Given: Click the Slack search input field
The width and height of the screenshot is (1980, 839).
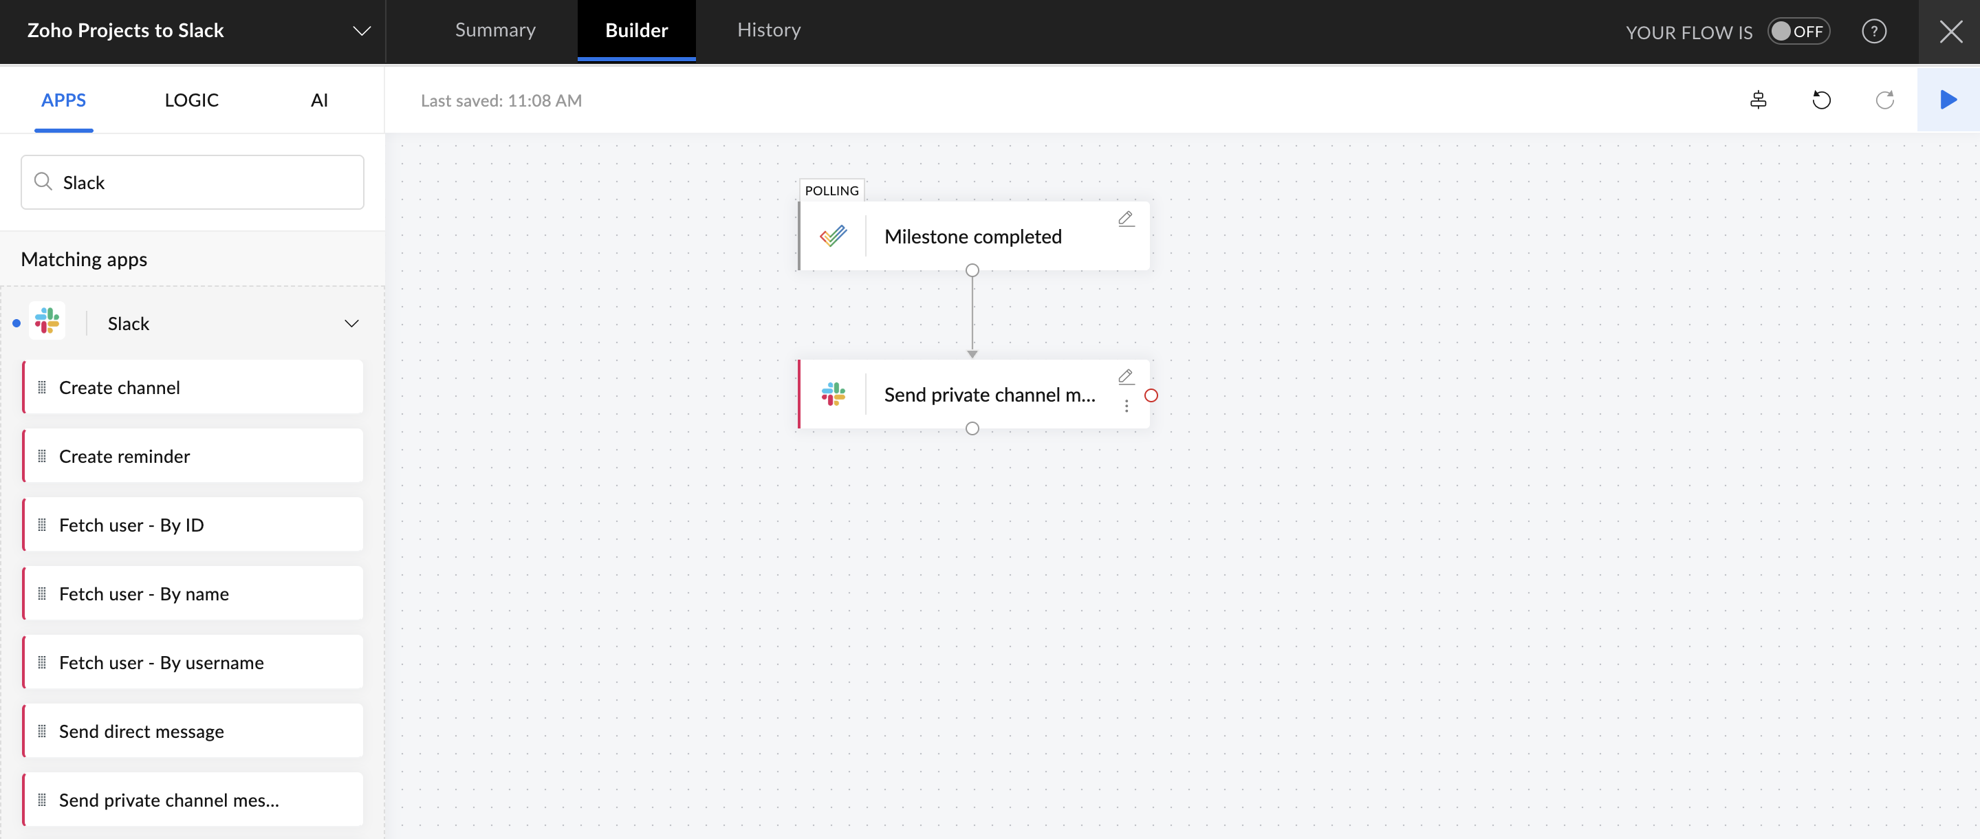Looking at the screenshot, I should click(x=200, y=182).
